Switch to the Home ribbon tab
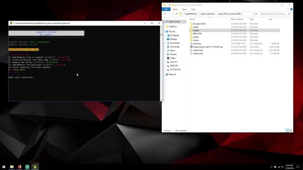The height and width of the screenshot is (170, 303). [175, 9]
